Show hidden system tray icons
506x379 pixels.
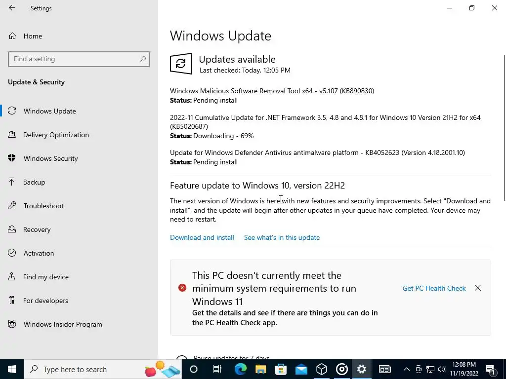point(407,369)
